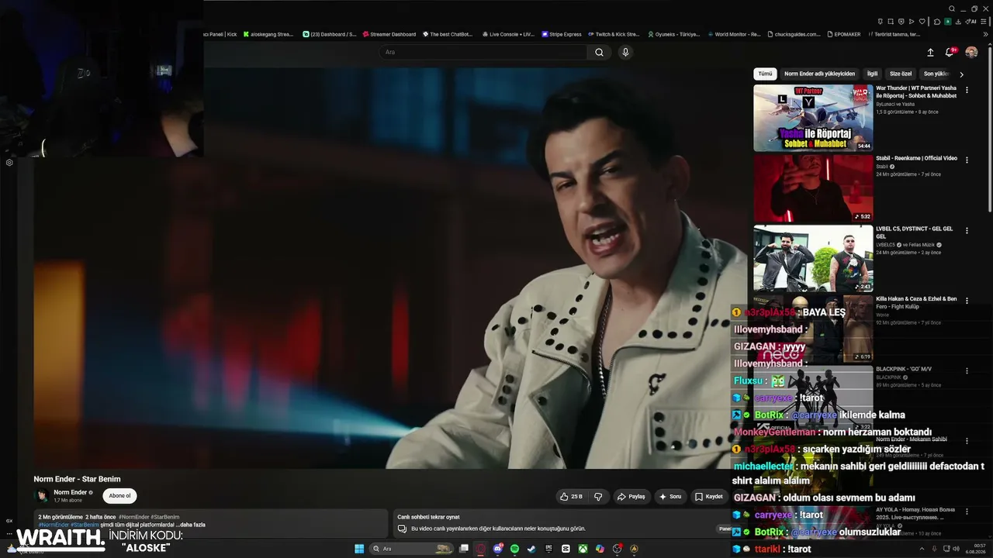Save video with Kaydet button

(709, 497)
